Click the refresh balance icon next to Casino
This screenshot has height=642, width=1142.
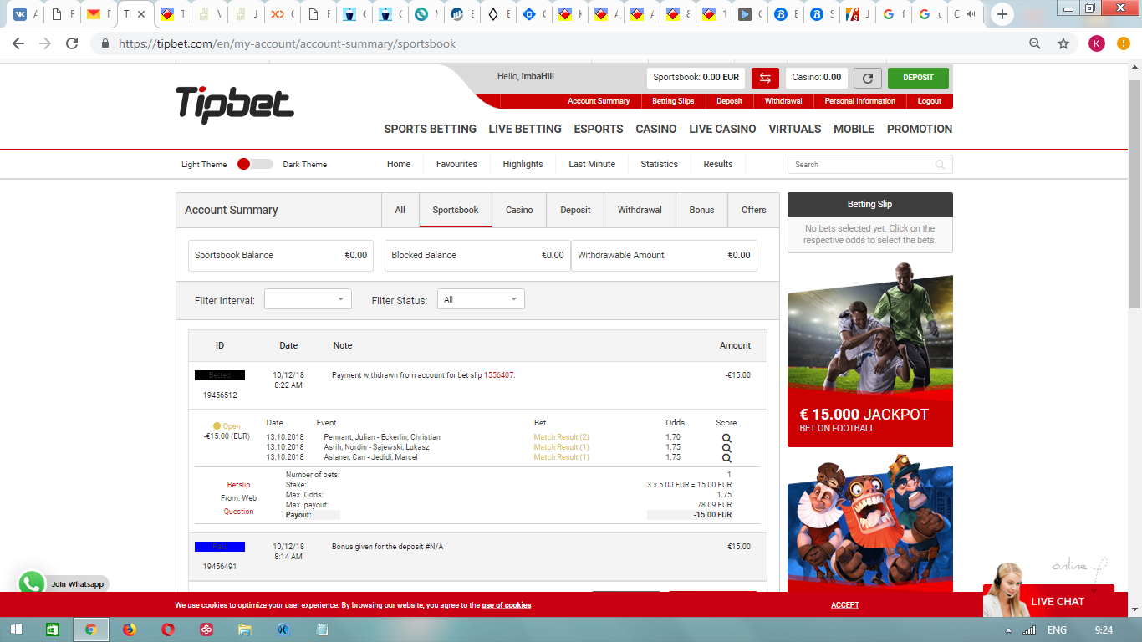click(x=868, y=78)
